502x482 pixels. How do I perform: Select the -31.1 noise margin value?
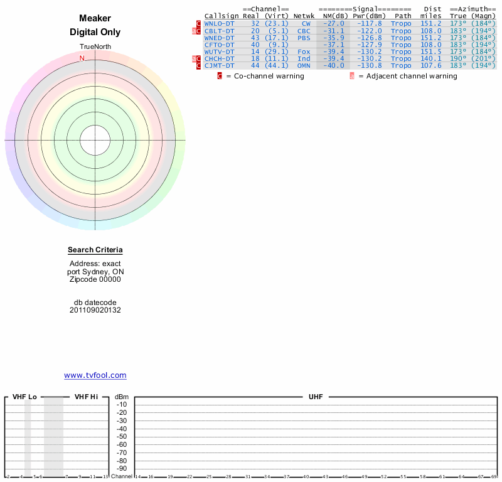point(334,31)
